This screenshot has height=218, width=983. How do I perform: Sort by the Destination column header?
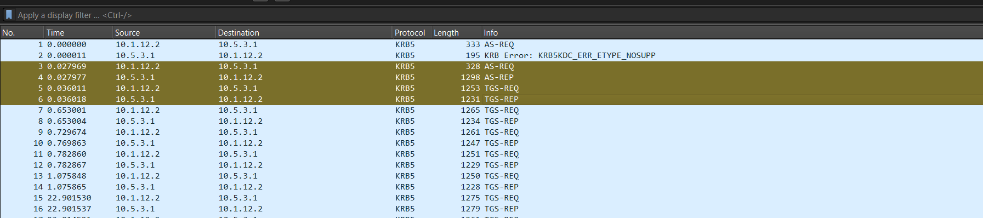point(304,33)
